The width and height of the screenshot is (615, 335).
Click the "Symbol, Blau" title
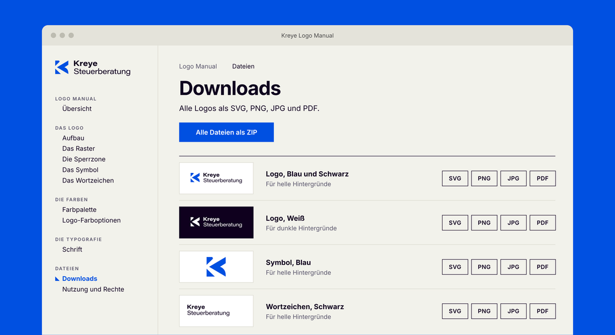288,262
